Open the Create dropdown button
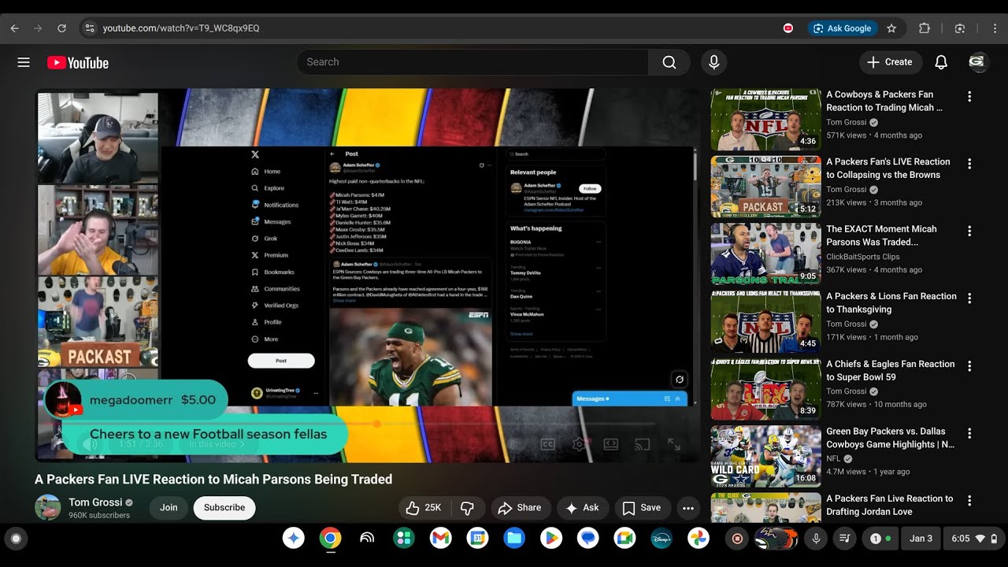The width and height of the screenshot is (1008, 567). click(890, 62)
